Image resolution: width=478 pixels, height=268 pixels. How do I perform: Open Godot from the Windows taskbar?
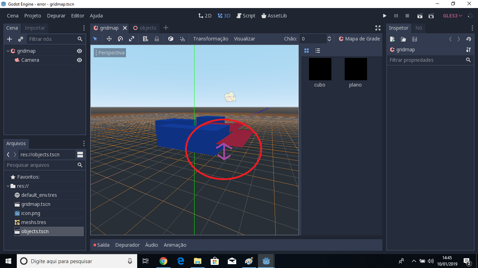pyautogui.click(x=266, y=261)
